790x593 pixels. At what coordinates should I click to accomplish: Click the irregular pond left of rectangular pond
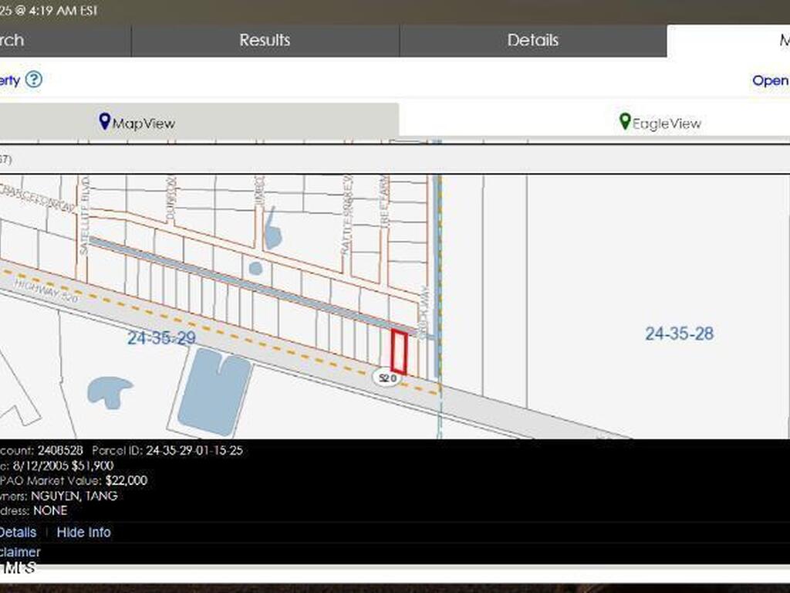pyautogui.click(x=108, y=391)
